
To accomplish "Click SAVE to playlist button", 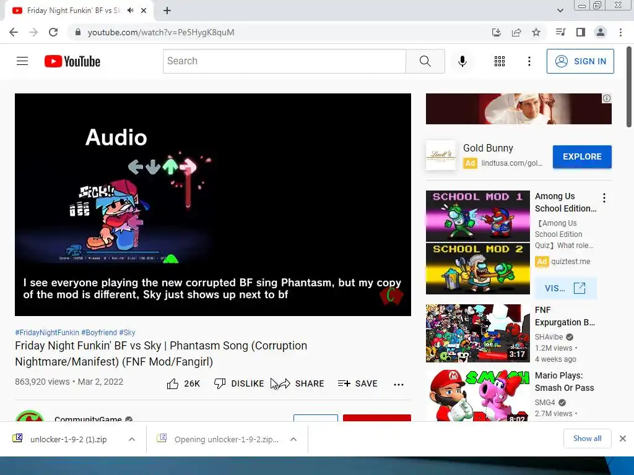I will (x=357, y=383).
